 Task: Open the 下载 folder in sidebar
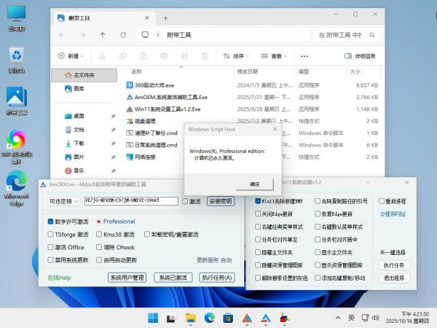79,143
